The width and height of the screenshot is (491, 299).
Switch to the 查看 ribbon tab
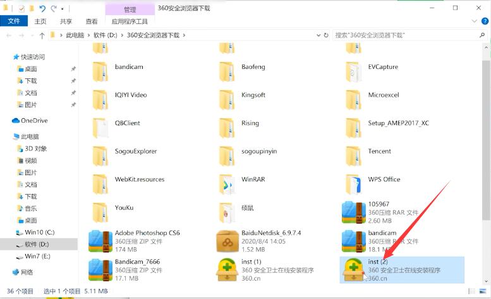point(92,21)
